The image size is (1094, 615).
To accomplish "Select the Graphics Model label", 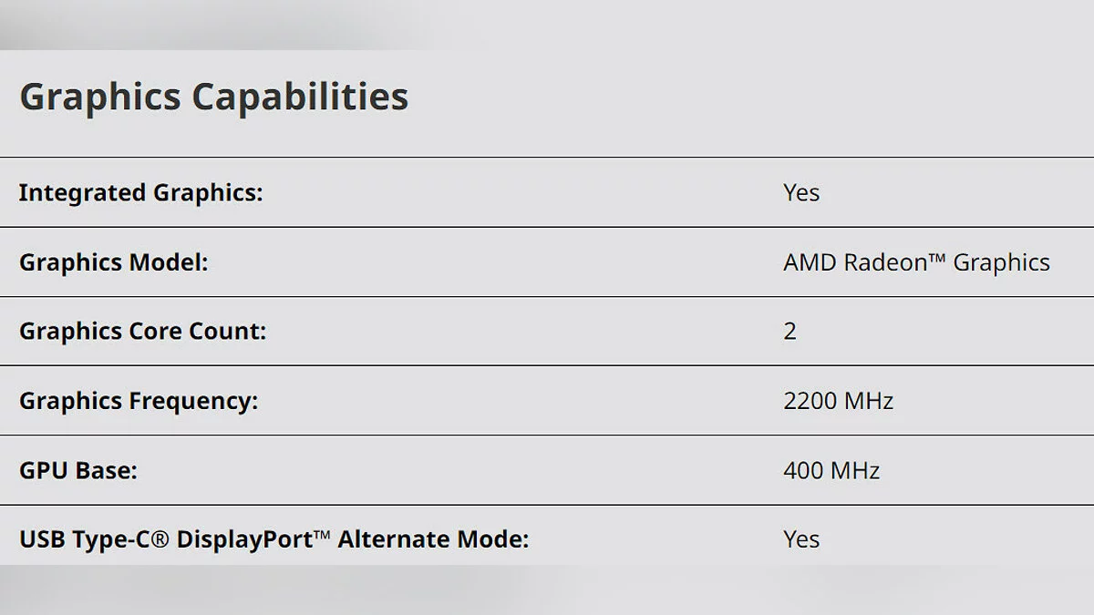I will (114, 262).
